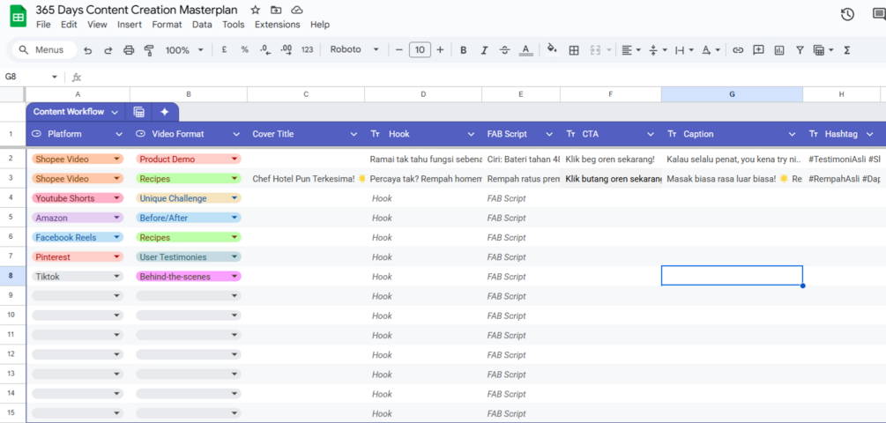The height and width of the screenshot is (423, 886).
Task: Toggle bold formatting
Action: tap(464, 50)
